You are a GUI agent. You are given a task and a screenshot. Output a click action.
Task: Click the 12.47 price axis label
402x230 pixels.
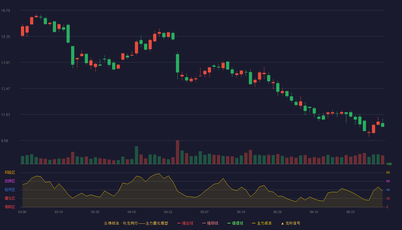click(5, 89)
